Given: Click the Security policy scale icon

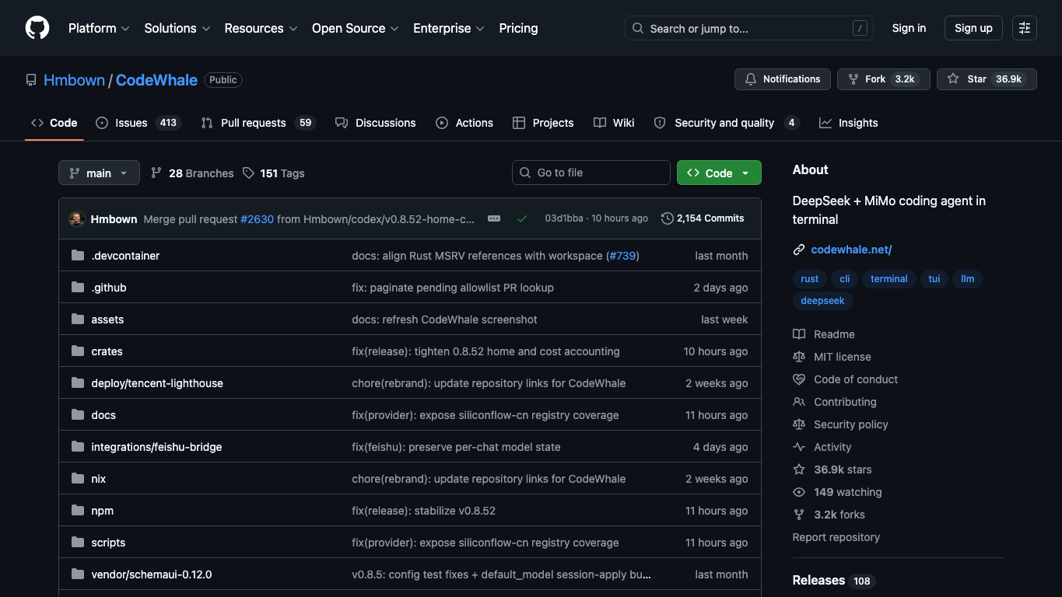Looking at the screenshot, I should 799,424.
